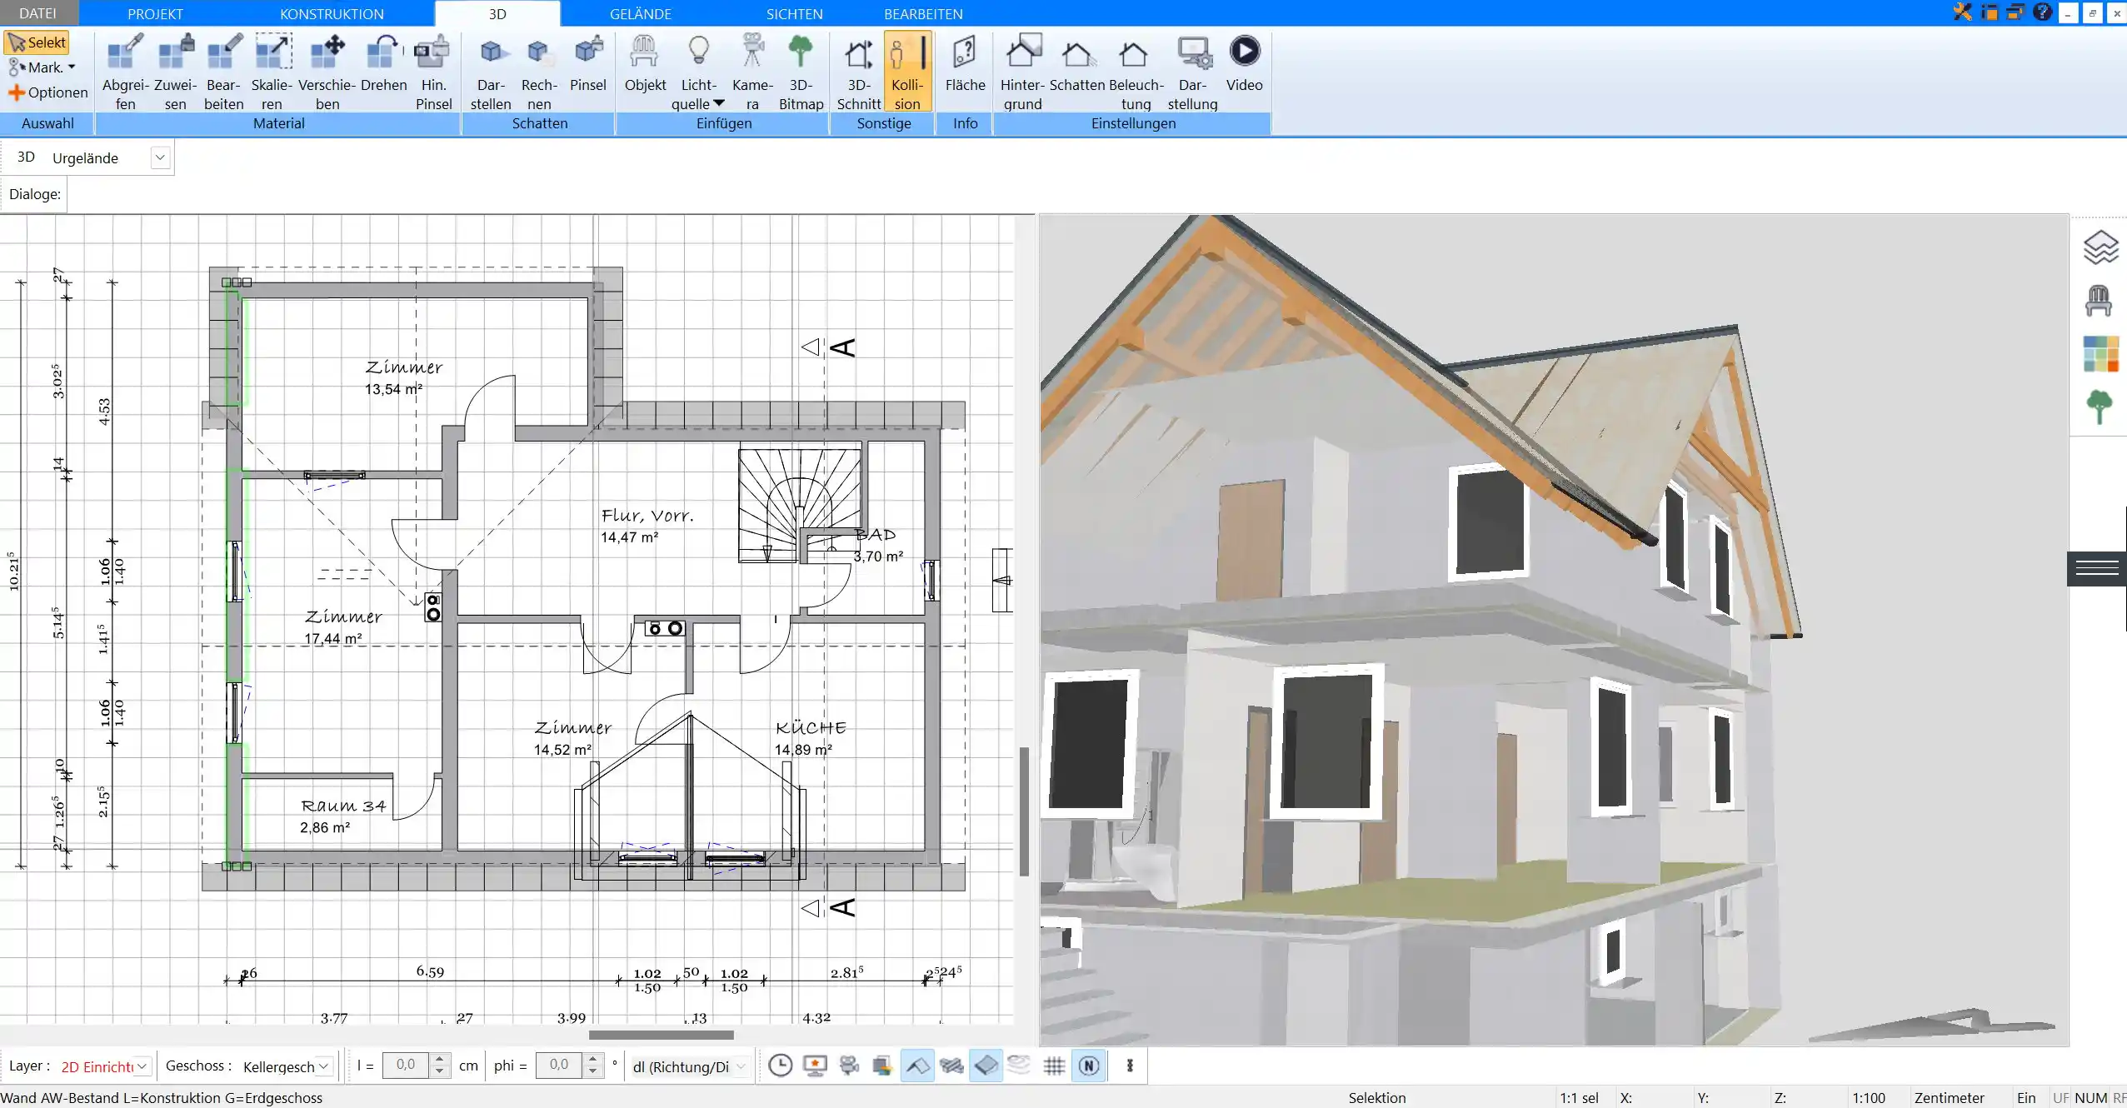
Task: Place a Kamera in the scene
Action: point(752,72)
